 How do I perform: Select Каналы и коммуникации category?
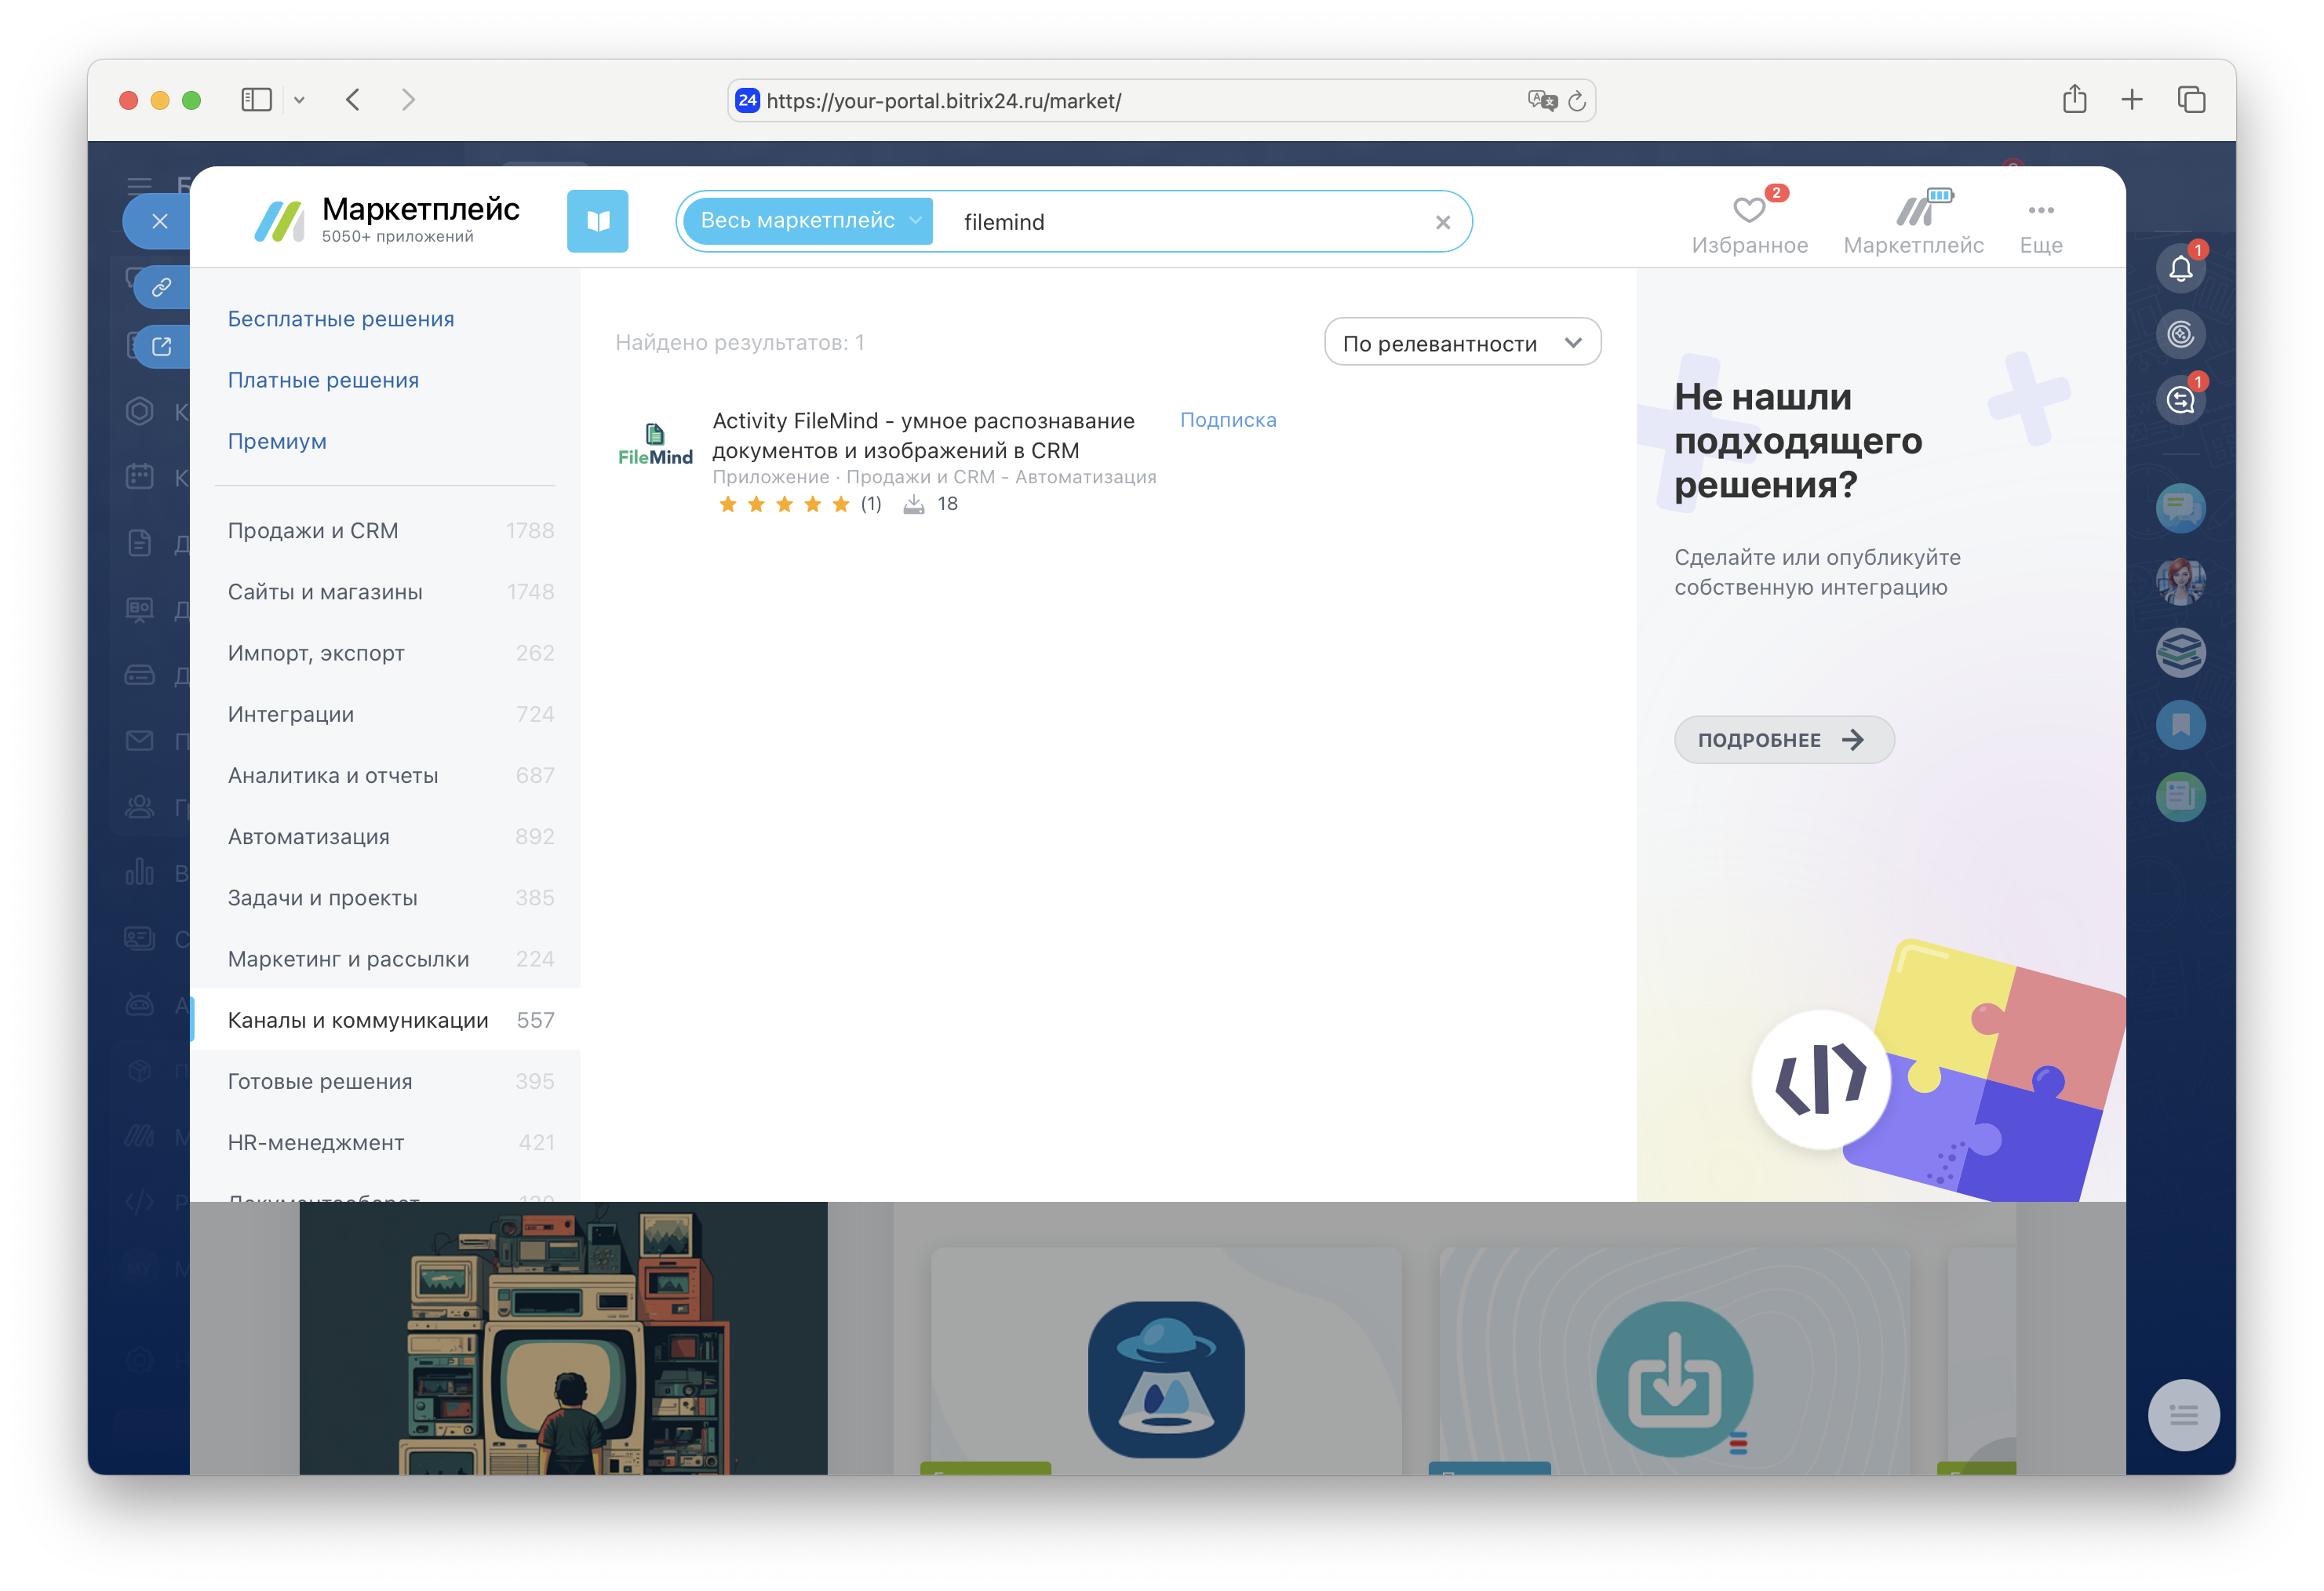[x=358, y=1020]
